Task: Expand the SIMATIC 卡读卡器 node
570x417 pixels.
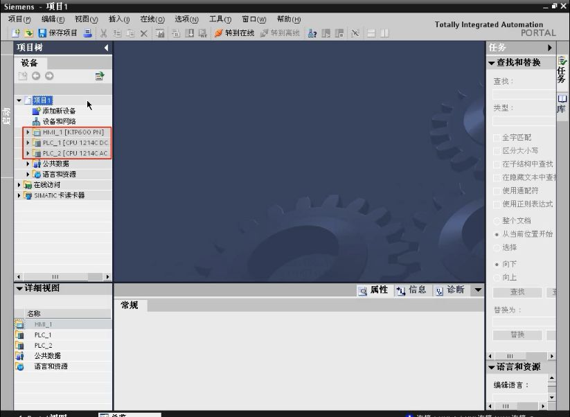Action: coord(19,195)
